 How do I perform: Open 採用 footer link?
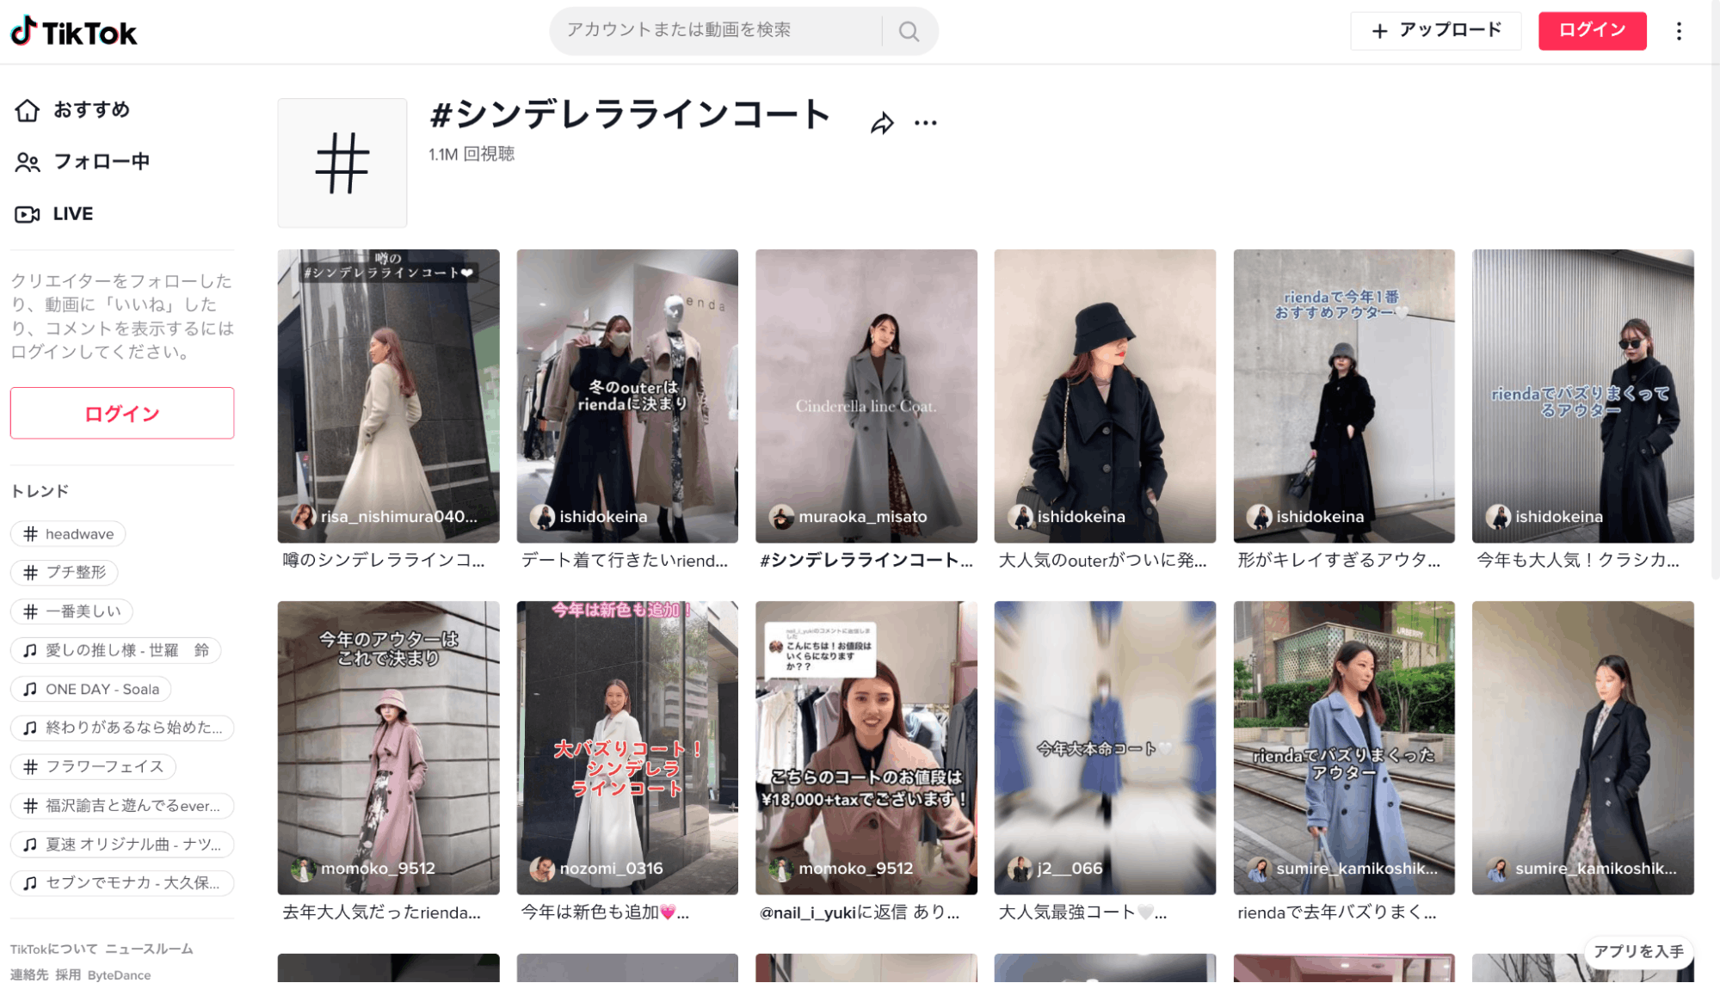coord(68,975)
